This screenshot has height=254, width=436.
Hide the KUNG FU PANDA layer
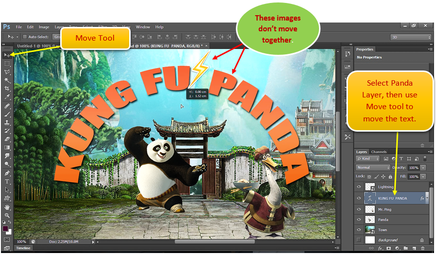point(359,198)
